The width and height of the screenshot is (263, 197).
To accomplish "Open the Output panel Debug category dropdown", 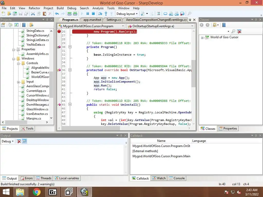I will tap(7, 141).
